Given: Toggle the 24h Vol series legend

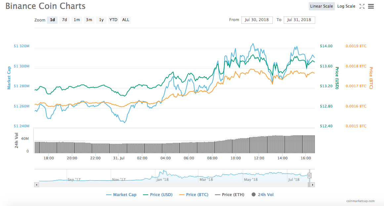Looking at the screenshot, I should (263, 195).
